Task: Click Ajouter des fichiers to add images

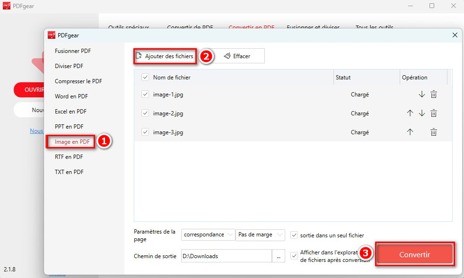Action: point(165,56)
